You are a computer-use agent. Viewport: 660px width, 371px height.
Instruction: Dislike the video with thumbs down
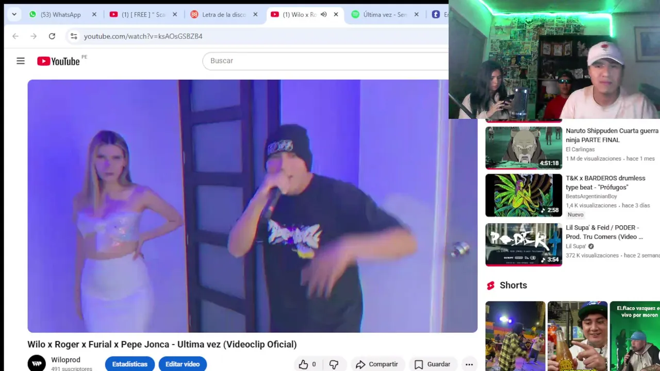coord(334,364)
